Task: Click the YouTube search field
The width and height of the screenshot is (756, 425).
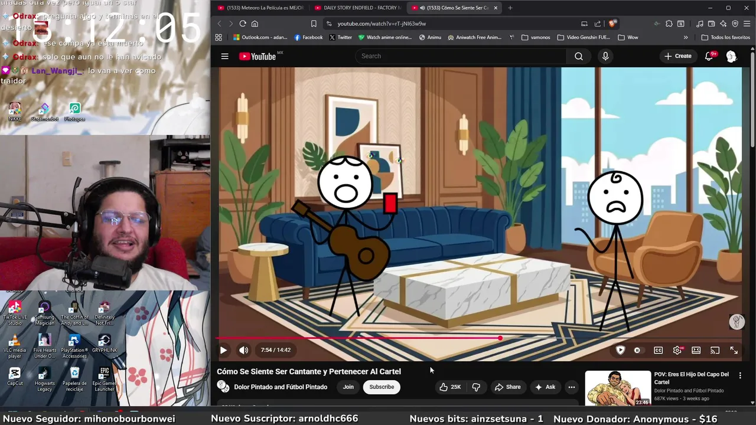Action: click(x=461, y=56)
